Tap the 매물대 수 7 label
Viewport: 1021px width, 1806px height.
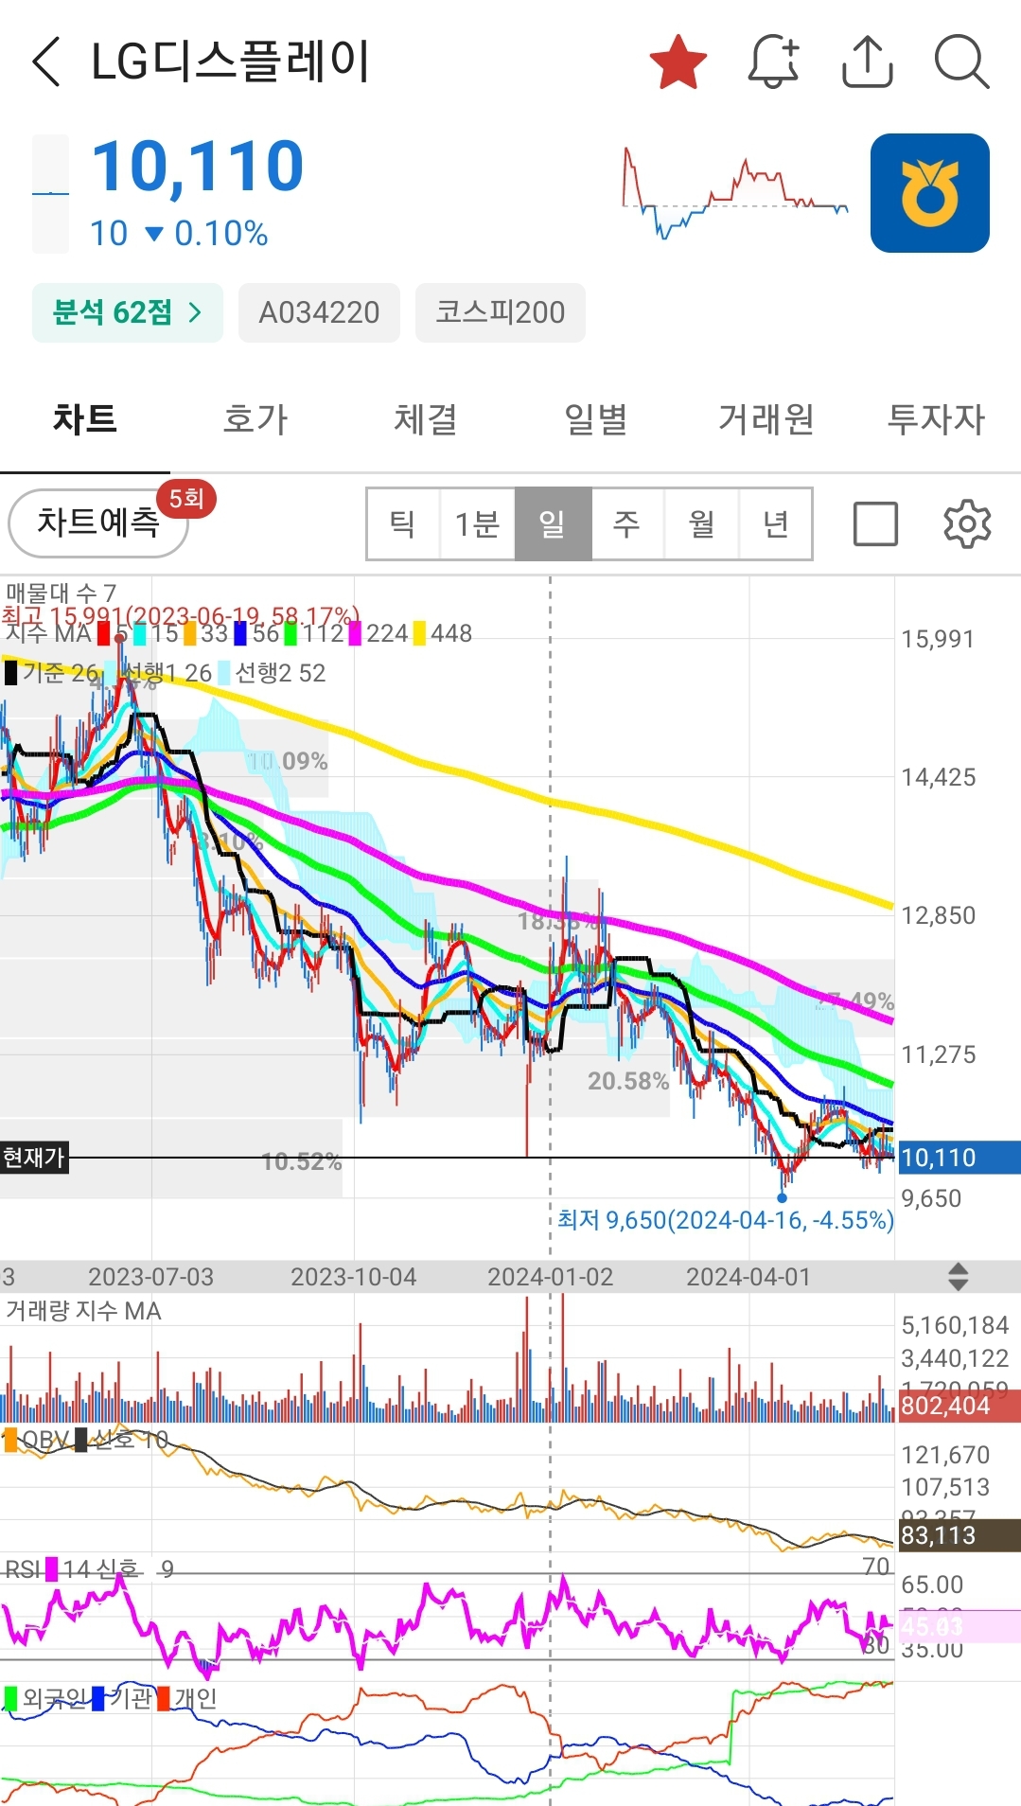click(61, 593)
